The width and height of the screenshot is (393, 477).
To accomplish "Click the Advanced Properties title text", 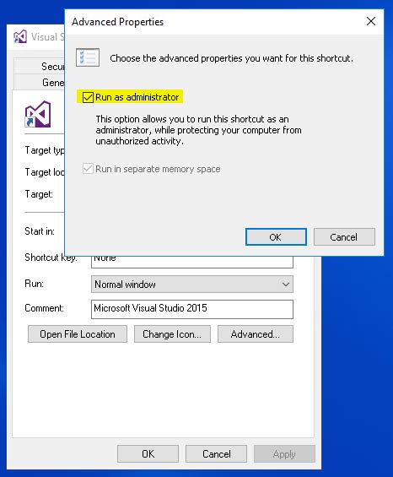I will pyautogui.click(x=117, y=22).
